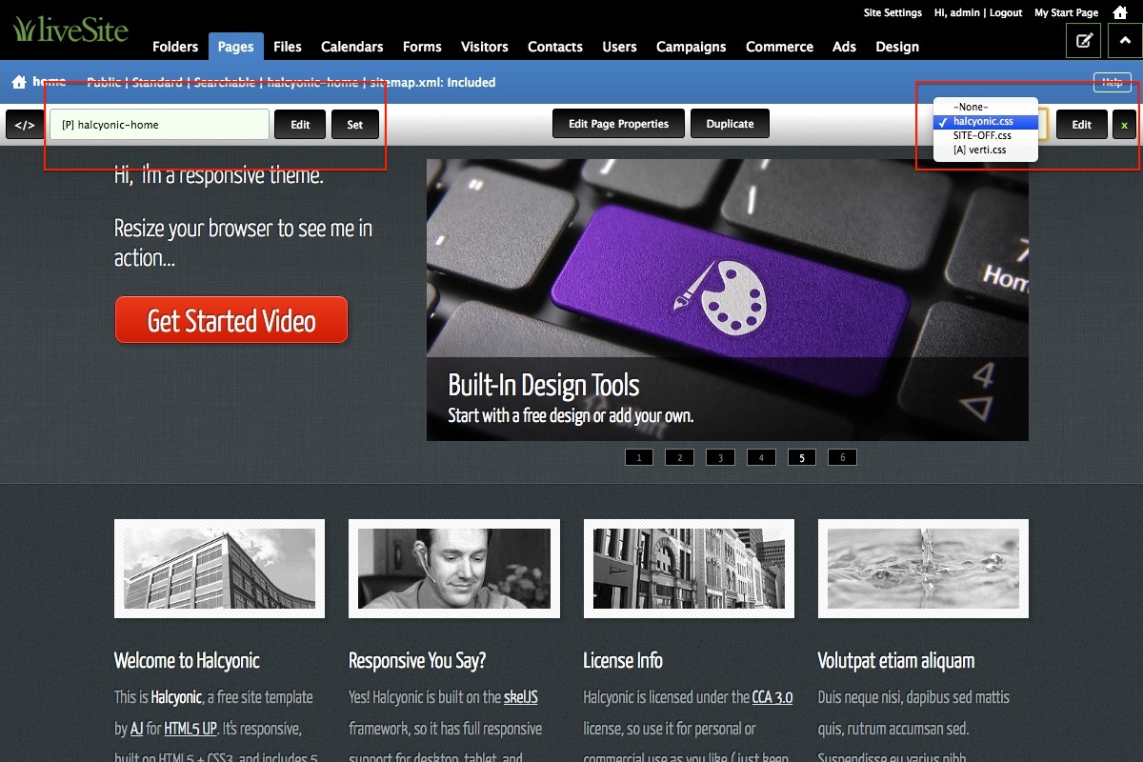Open the skelJS framework link
1143x762 pixels.
521,697
